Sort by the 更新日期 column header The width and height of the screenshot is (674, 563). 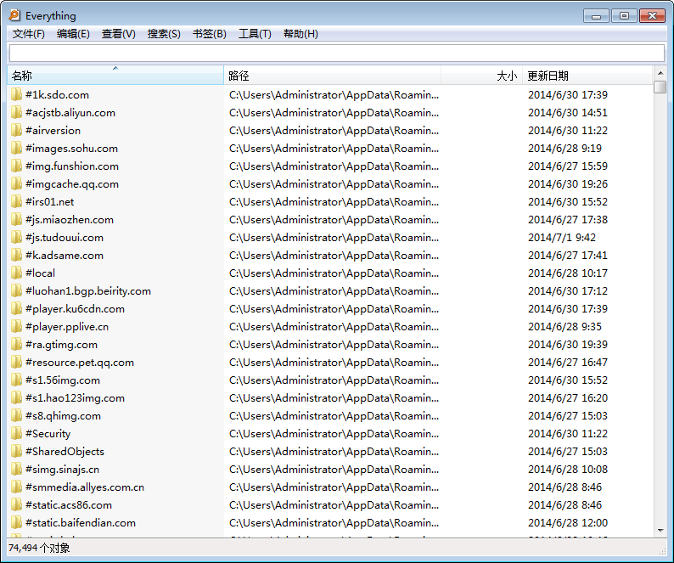(x=587, y=76)
